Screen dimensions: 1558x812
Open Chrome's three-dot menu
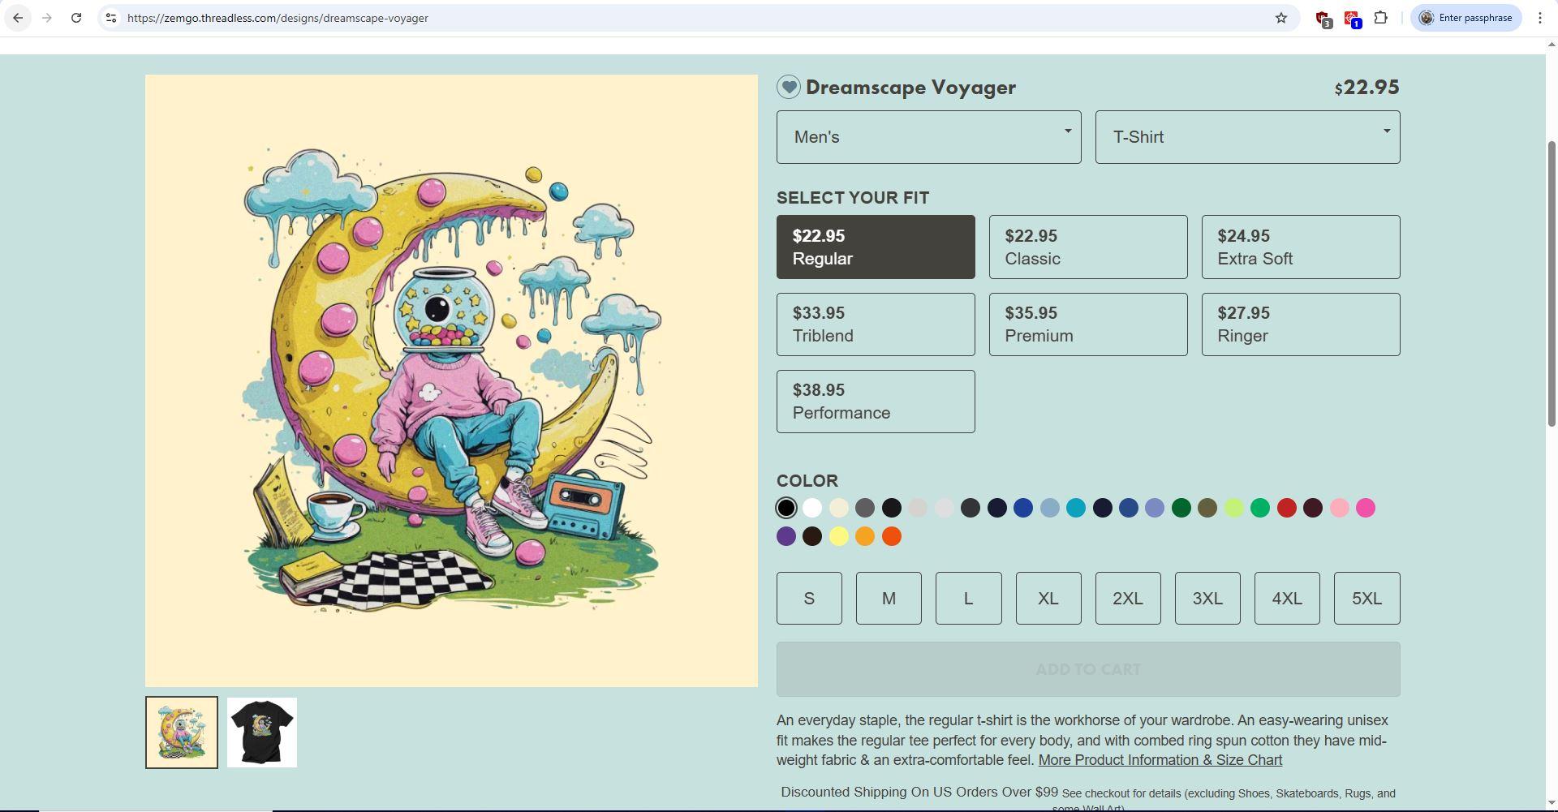[x=1539, y=18]
